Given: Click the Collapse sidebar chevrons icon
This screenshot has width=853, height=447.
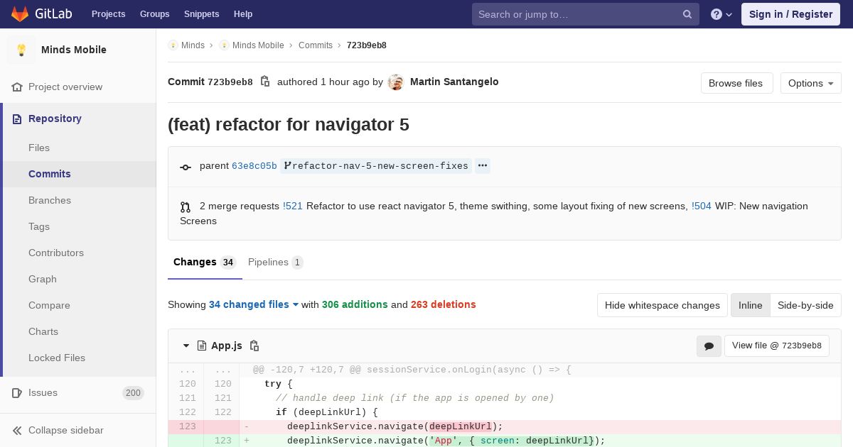Looking at the screenshot, I should pyautogui.click(x=17, y=431).
